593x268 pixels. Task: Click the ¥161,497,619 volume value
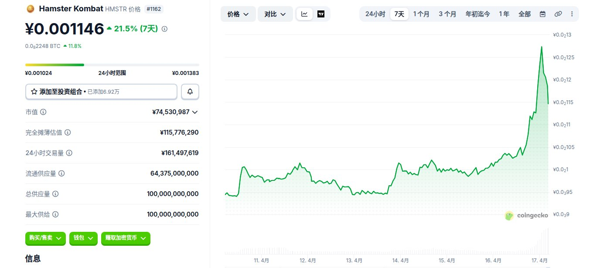click(180, 153)
